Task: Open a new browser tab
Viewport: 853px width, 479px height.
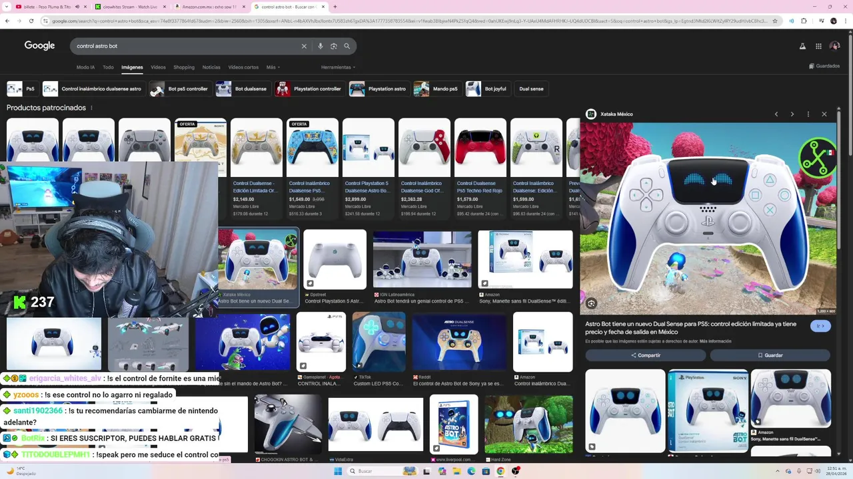Action: tap(335, 7)
